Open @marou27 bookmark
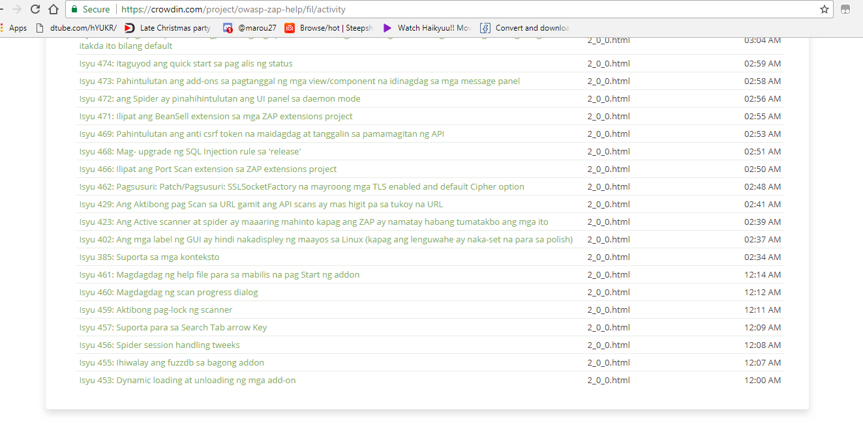Screen dimensions: 863x434 pyautogui.click(x=250, y=28)
